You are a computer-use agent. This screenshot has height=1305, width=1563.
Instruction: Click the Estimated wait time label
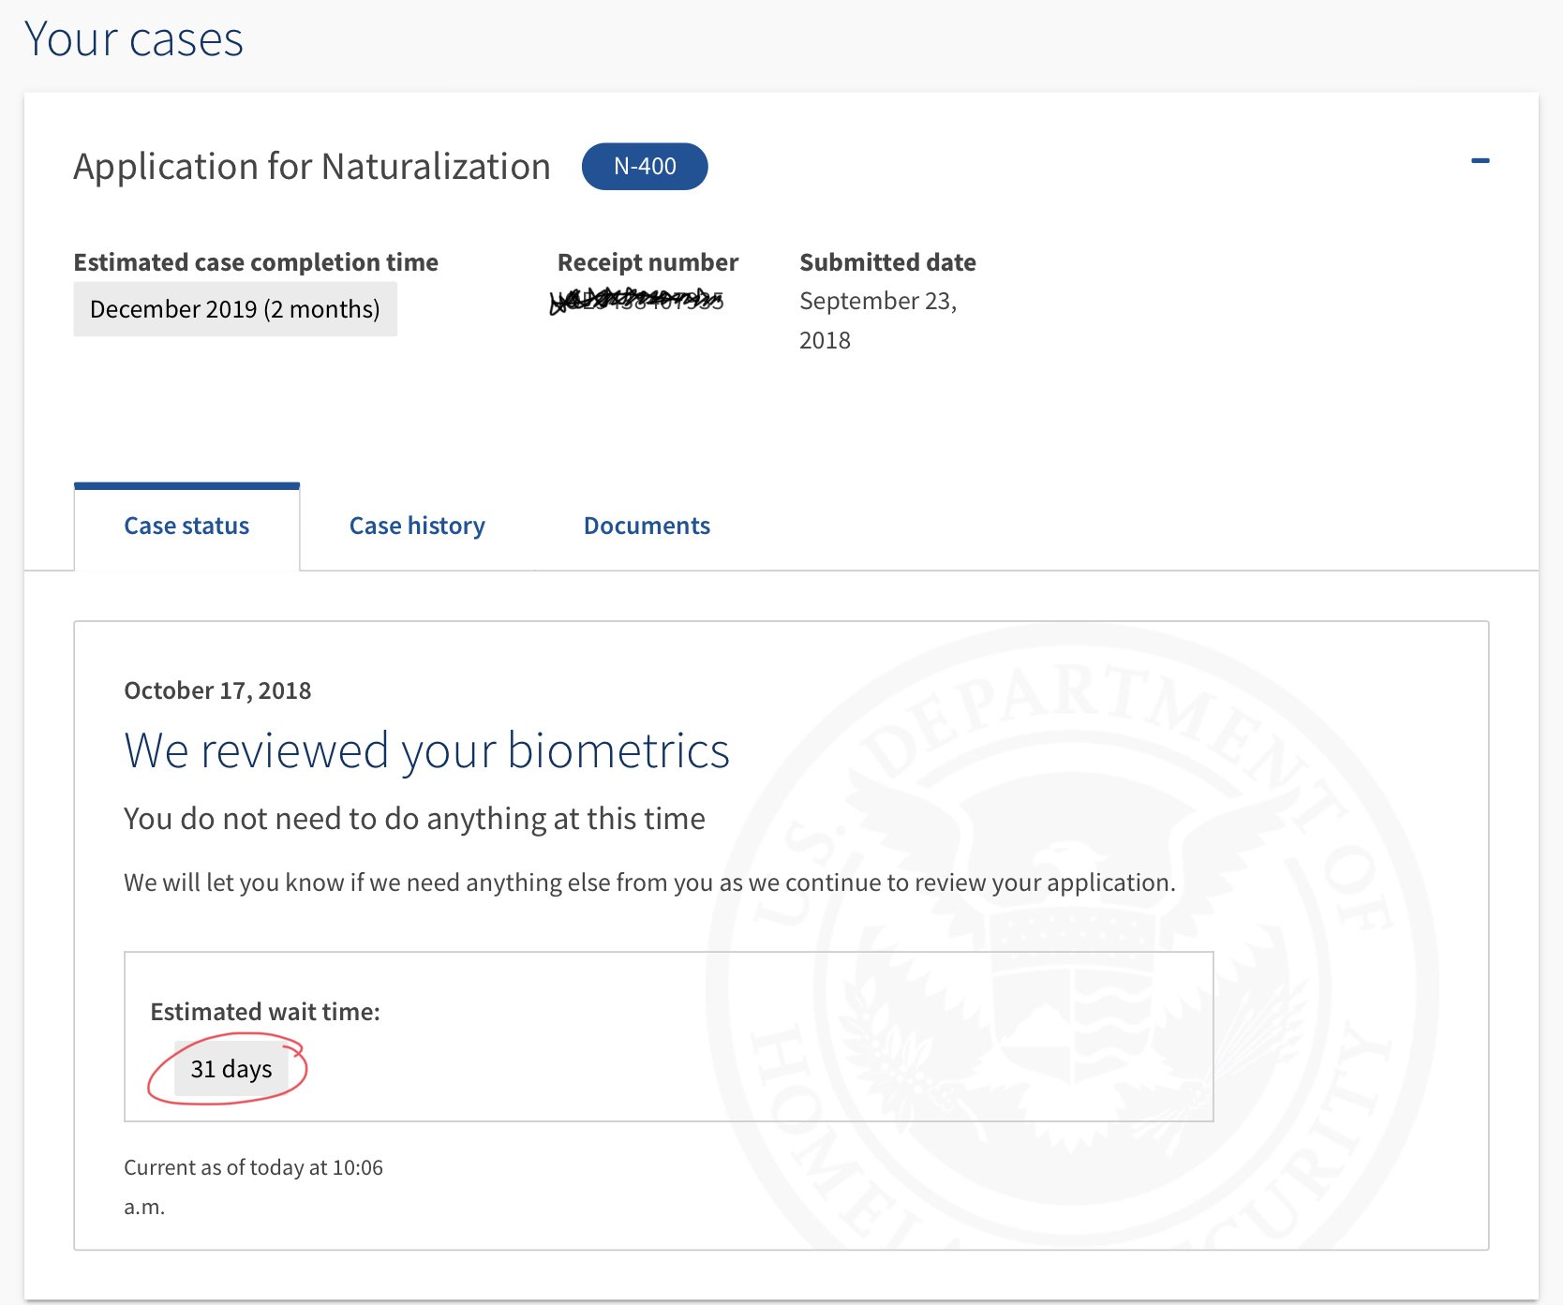coord(265,1012)
